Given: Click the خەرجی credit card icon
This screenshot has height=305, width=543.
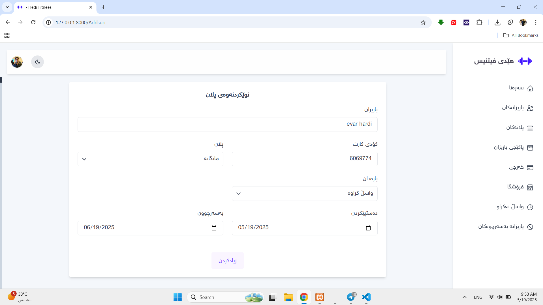Looking at the screenshot, I should [x=530, y=167].
